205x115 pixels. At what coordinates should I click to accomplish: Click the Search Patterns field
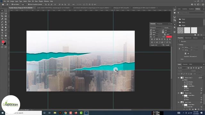(191, 13)
